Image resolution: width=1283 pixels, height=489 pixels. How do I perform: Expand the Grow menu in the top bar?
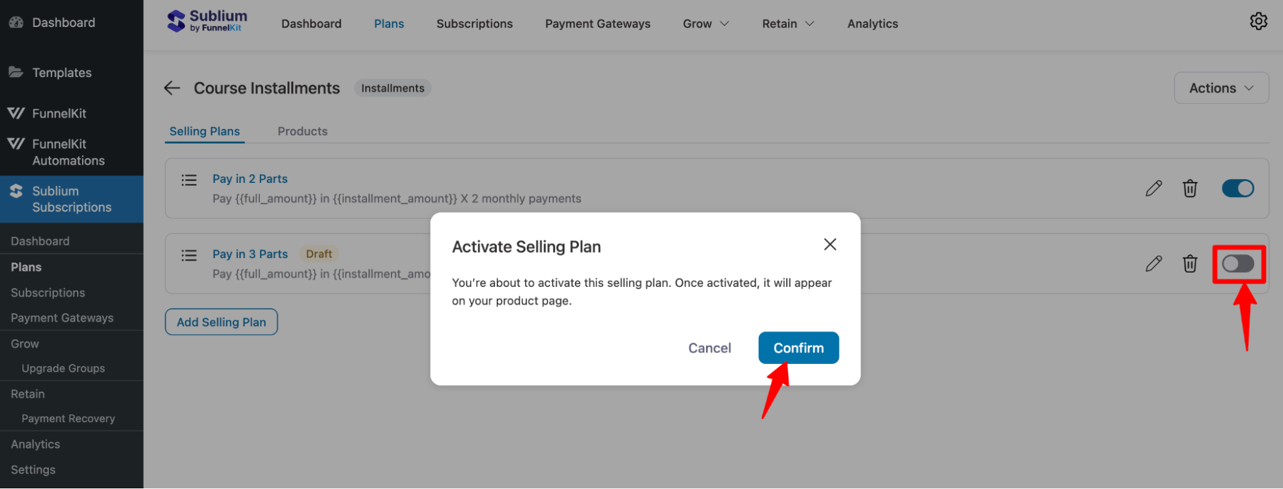pos(705,23)
